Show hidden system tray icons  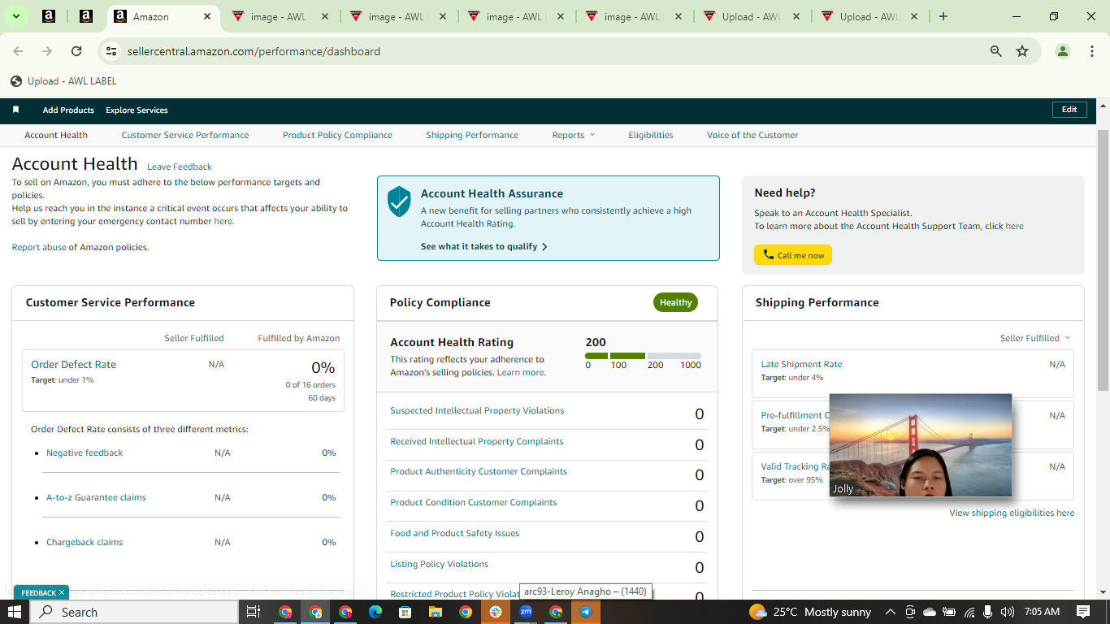point(891,612)
